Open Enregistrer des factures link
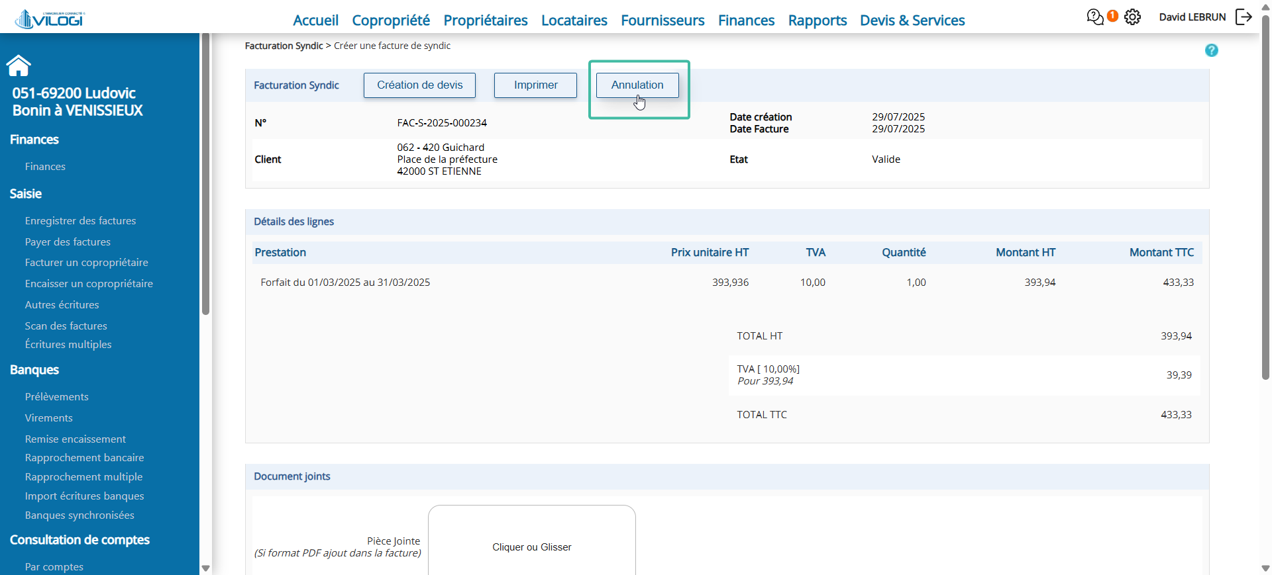The height and width of the screenshot is (575, 1272). click(80, 221)
